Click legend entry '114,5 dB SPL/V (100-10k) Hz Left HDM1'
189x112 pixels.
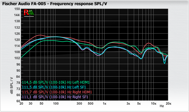coord(56,82)
